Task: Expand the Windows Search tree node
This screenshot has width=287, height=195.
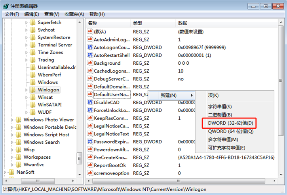Action: click(13, 142)
